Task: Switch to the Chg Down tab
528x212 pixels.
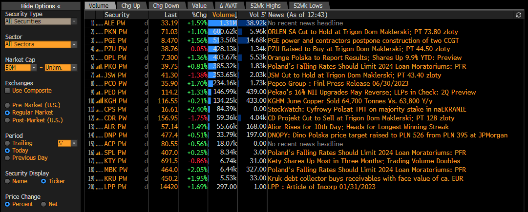Action: pyautogui.click(x=166, y=6)
